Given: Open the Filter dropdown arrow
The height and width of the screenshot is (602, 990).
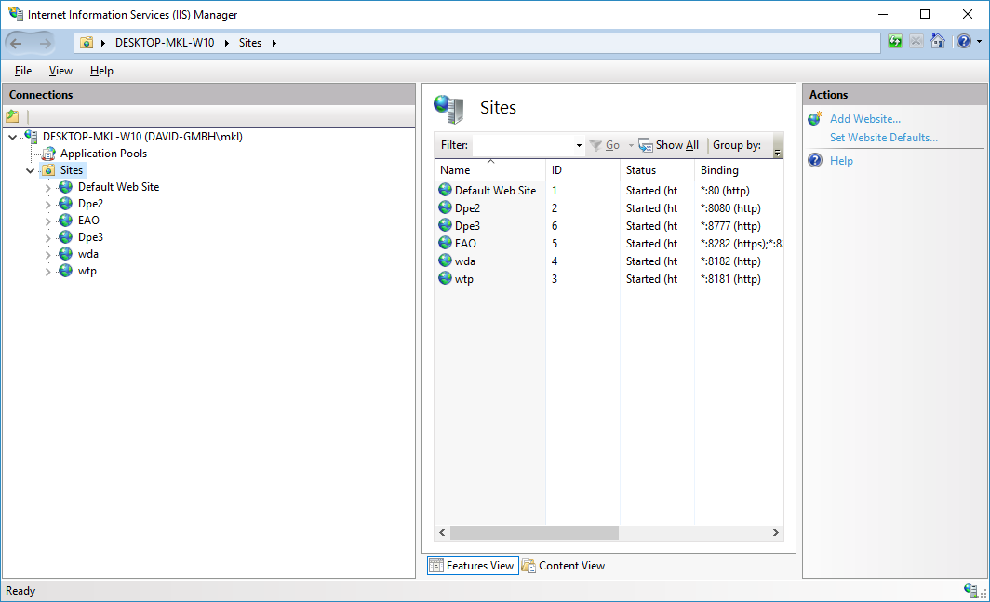Looking at the screenshot, I should [579, 146].
